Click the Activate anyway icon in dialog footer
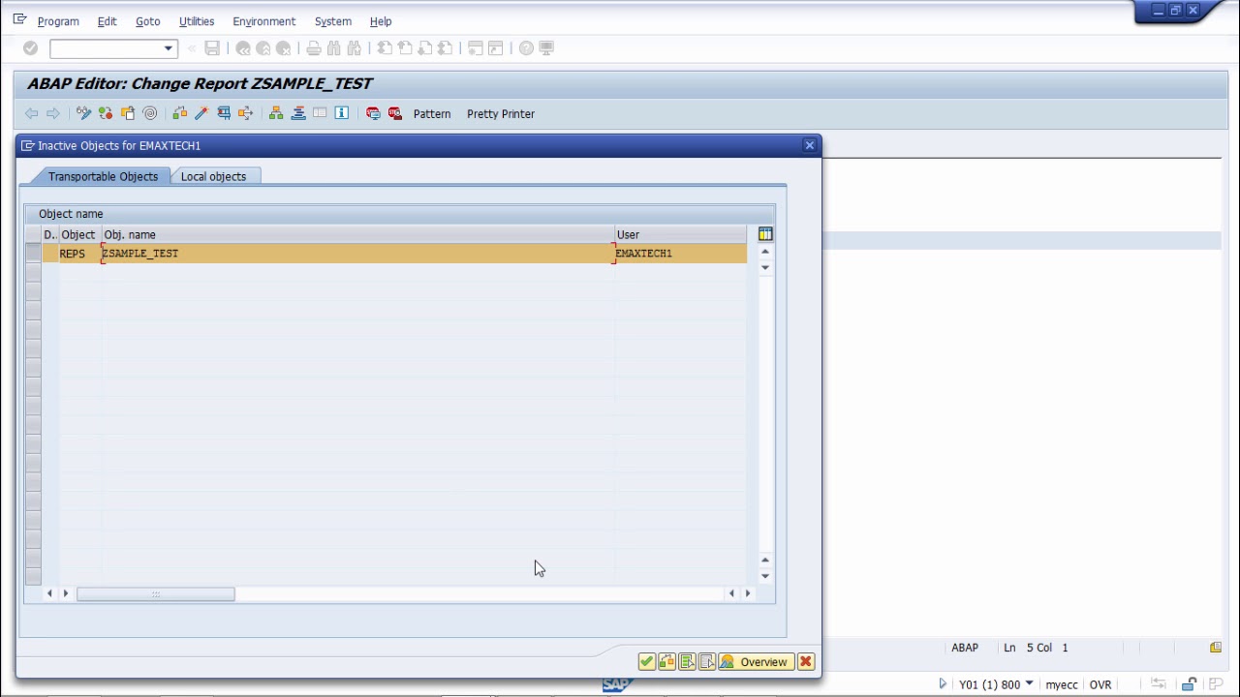The image size is (1240, 697). (666, 662)
